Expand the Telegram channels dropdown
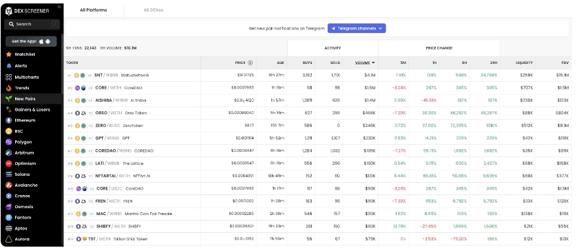This screenshot has width=579, height=248. click(357, 28)
